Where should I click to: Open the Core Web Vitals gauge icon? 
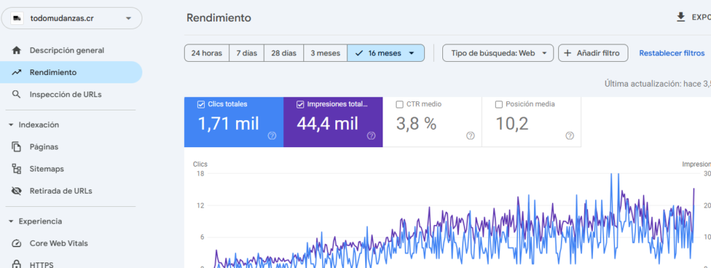click(17, 243)
